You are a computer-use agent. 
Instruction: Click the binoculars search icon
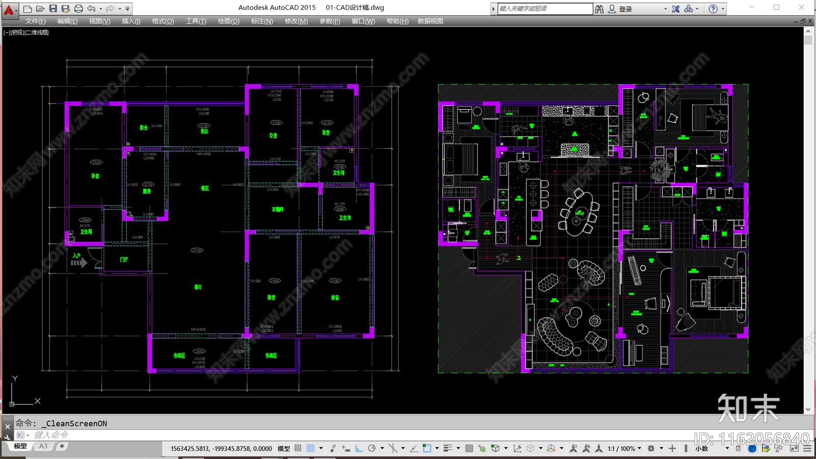(600, 9)
